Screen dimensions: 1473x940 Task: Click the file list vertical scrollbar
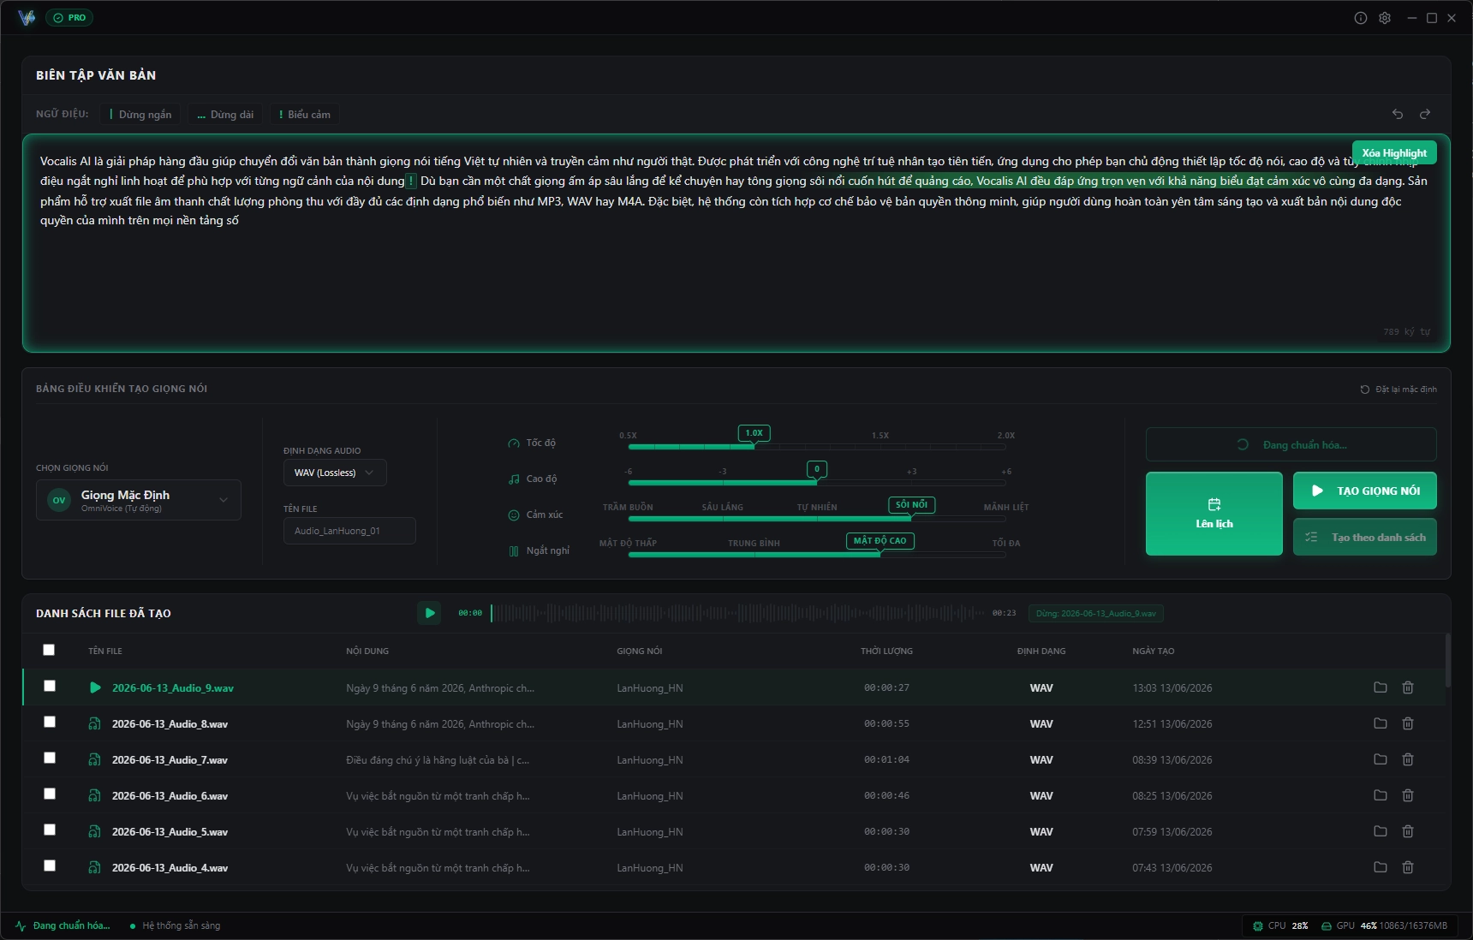pyautogui.click(x=1447, y=660)
